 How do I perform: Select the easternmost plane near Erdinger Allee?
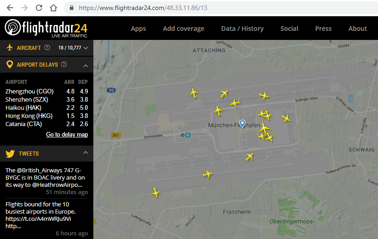[x=286, y=118]
